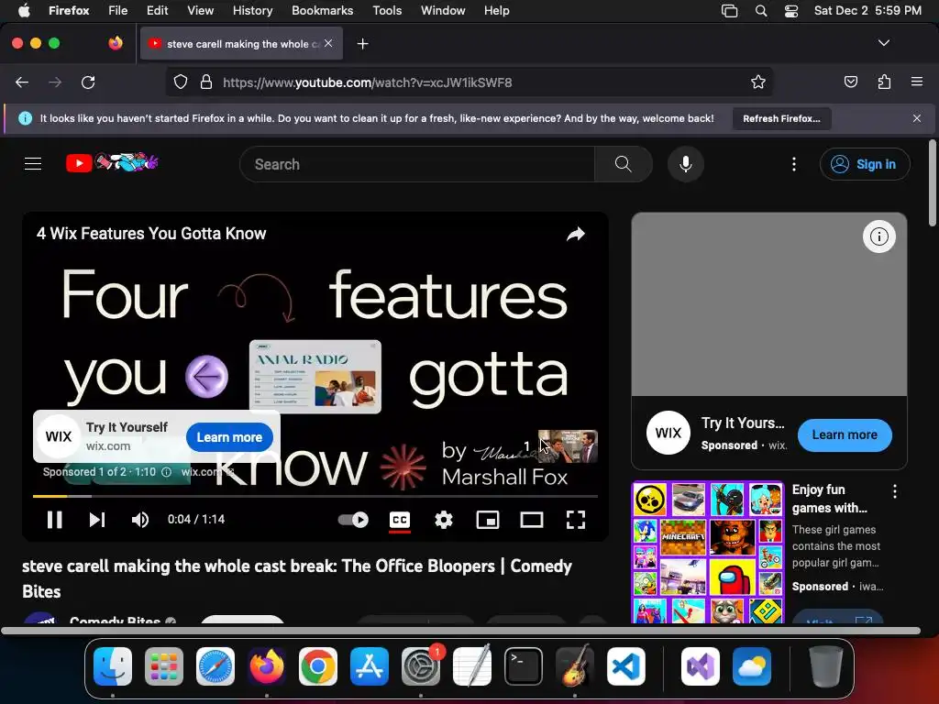Open Firefox application hamburger menu
Screen dimensions: 939x704
tap(917, 82)
